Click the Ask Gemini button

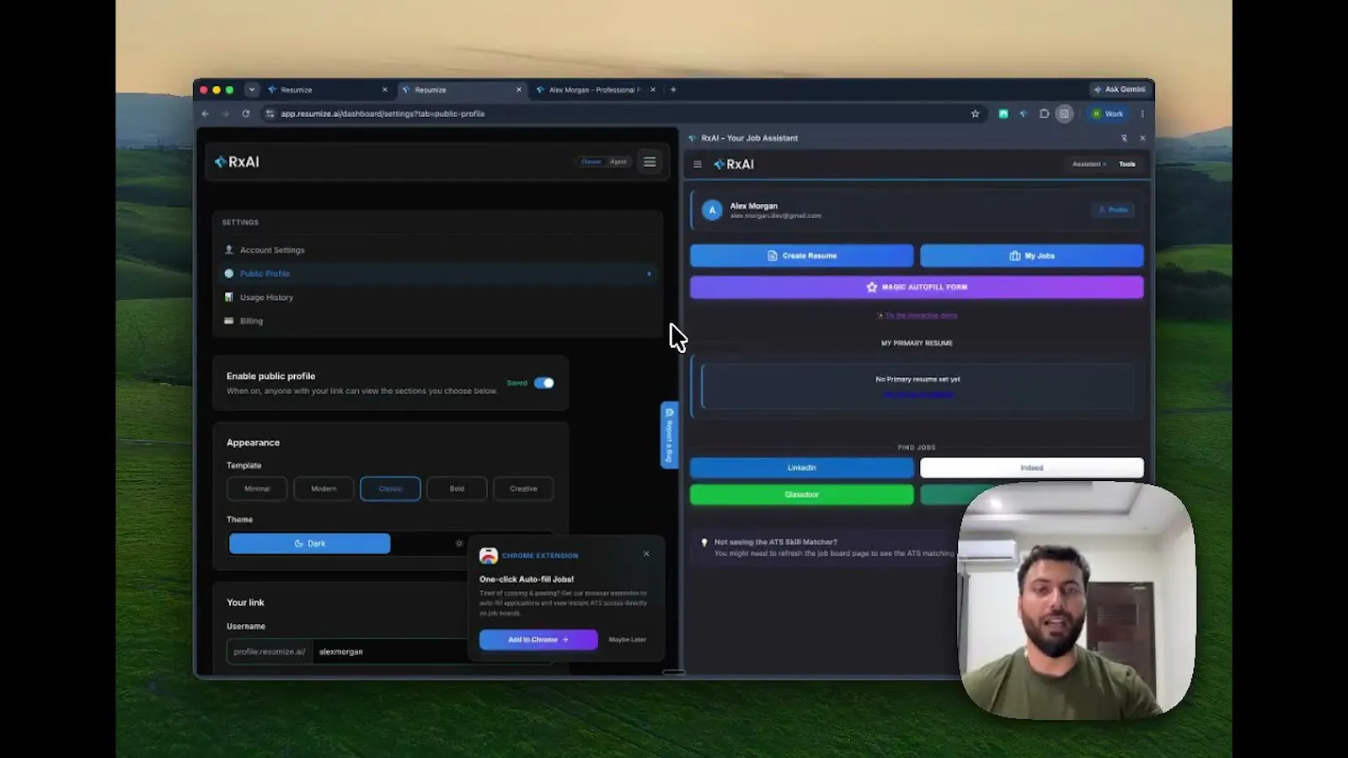pyautogui.click(x=1120, y=89)
